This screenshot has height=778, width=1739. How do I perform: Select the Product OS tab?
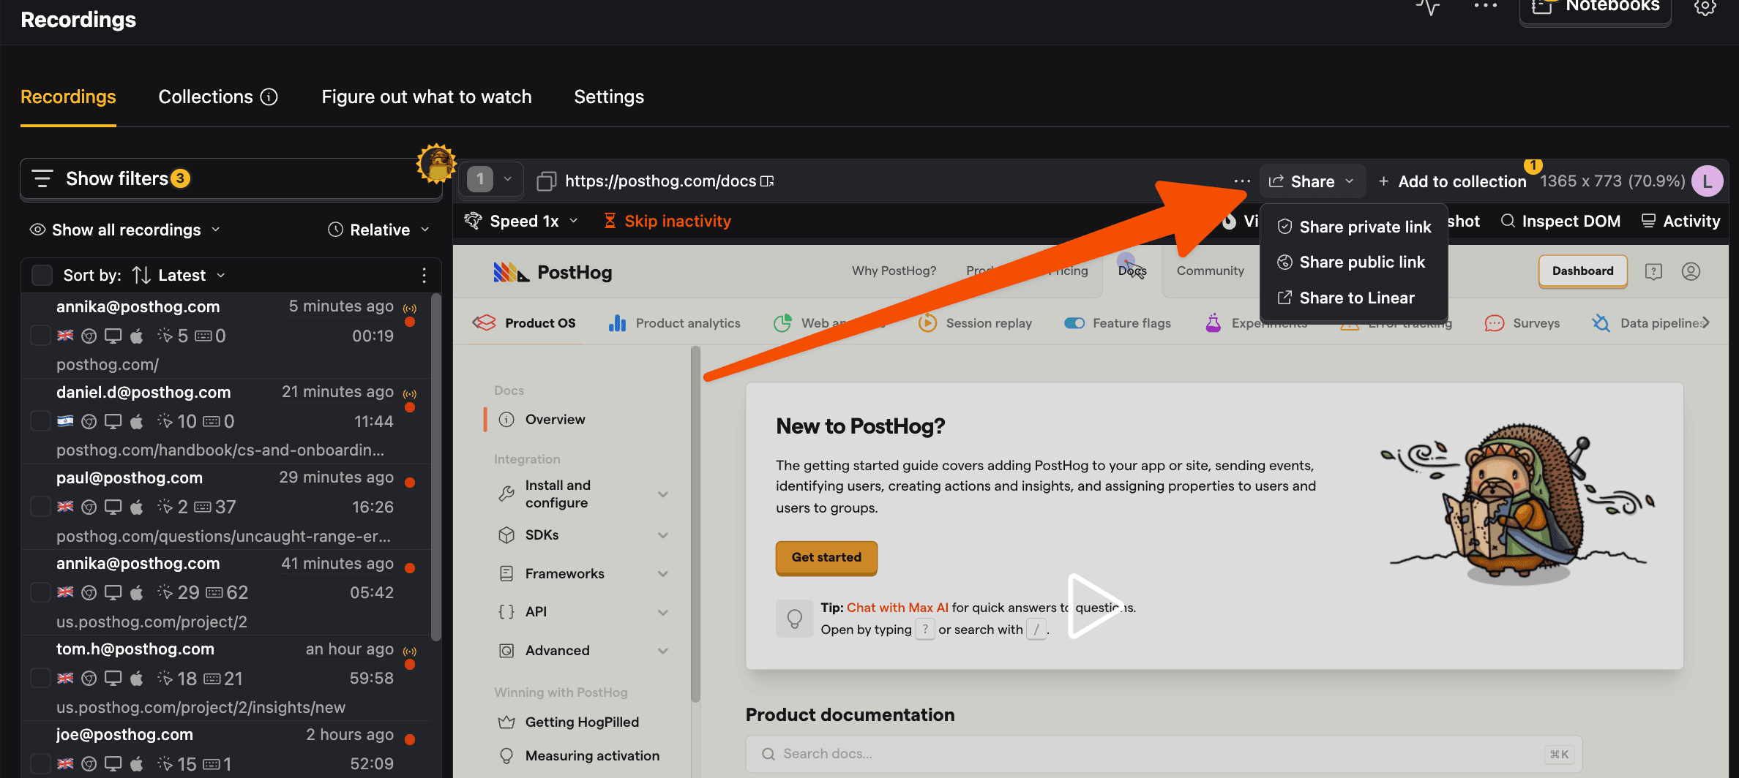coord(524,322)
